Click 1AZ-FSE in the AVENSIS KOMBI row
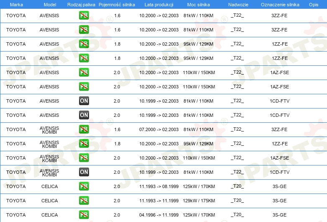This screenshot has width=327, height=222. [x=280, y=158]
